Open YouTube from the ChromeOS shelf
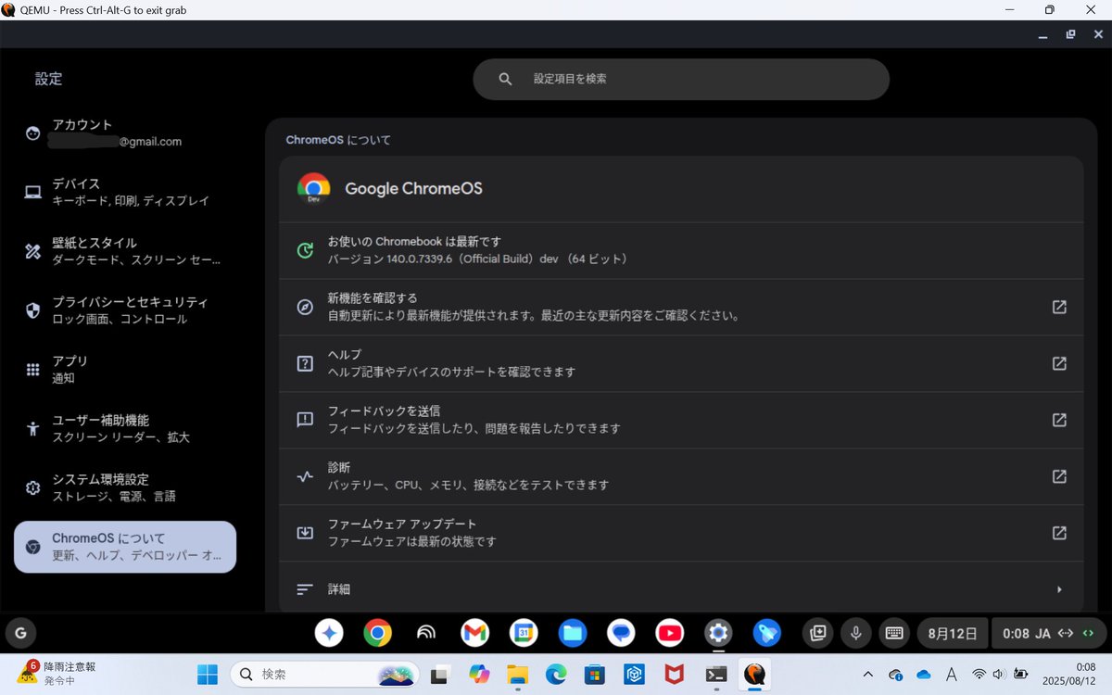This screenshot has height=695, width=1112. tap(669, 633)
